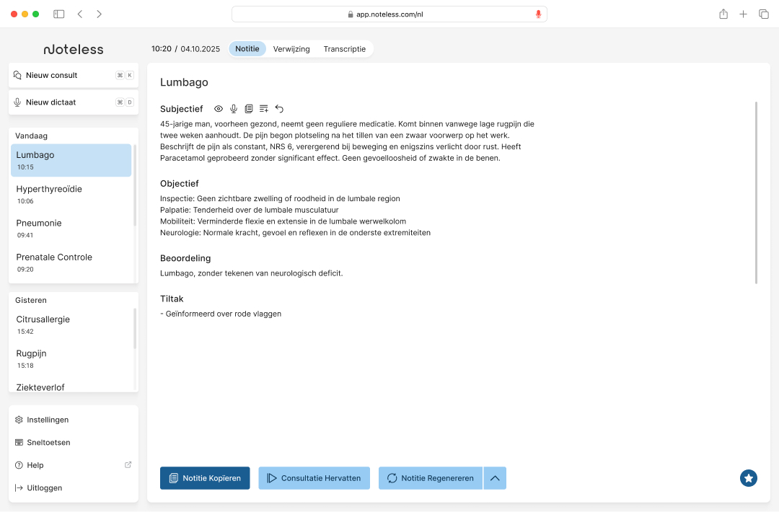Click the Notitie Kopiëren button

tap(205, 478)
